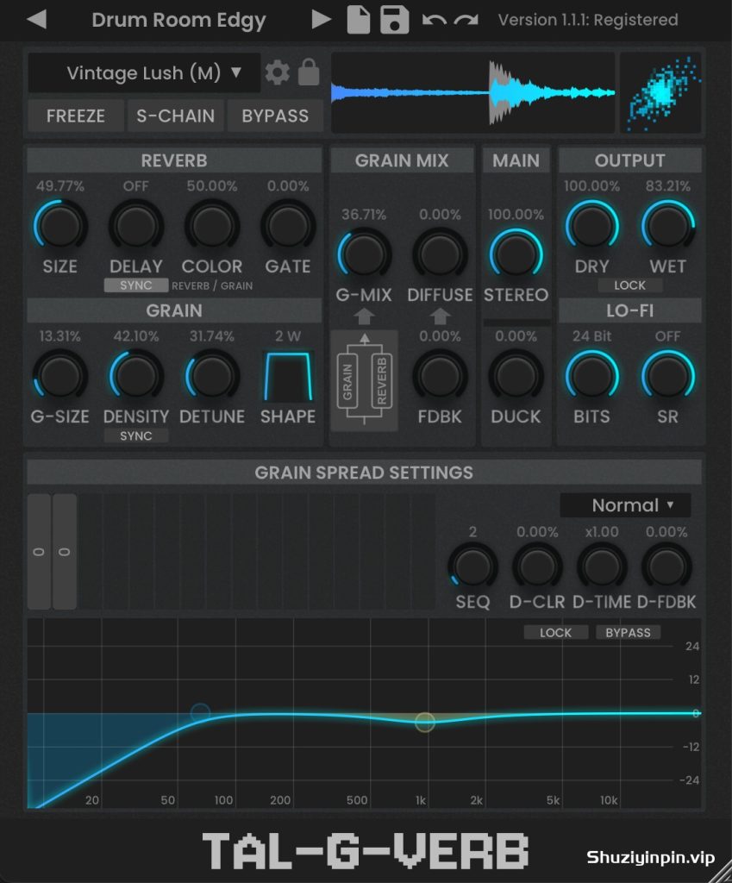Select the yellow 1k EQ band node
This screenshot has height=883, width=732.
[424, 722]
